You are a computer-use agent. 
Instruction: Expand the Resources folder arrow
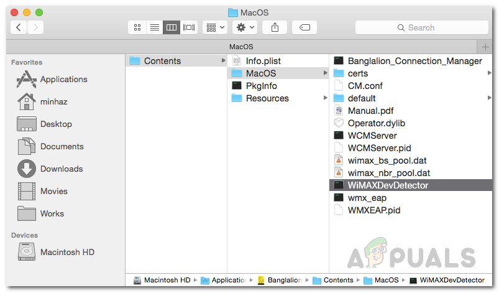(325, 98)
